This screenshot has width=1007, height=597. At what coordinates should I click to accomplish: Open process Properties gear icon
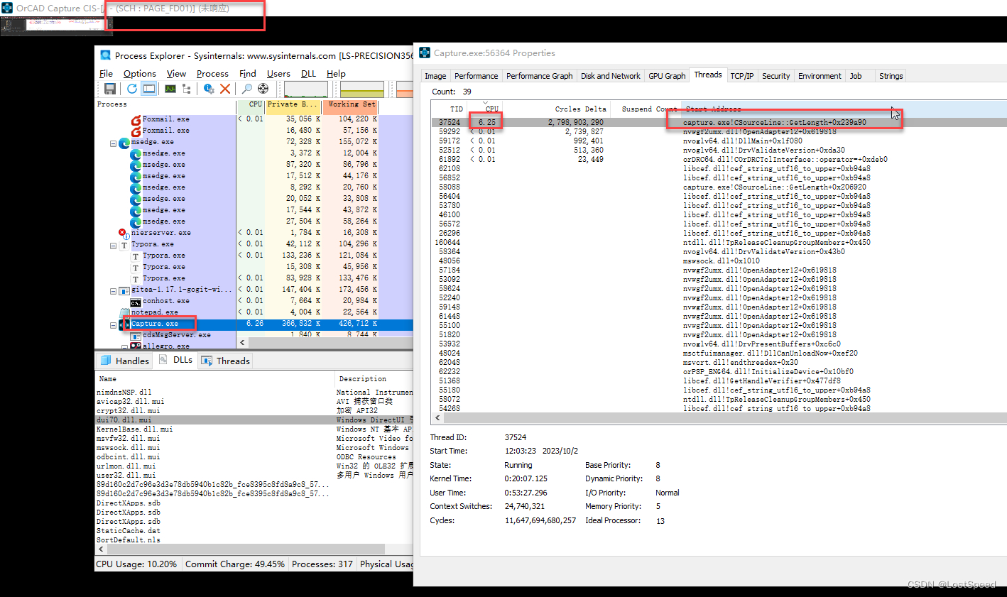click(x=209, y=89)
